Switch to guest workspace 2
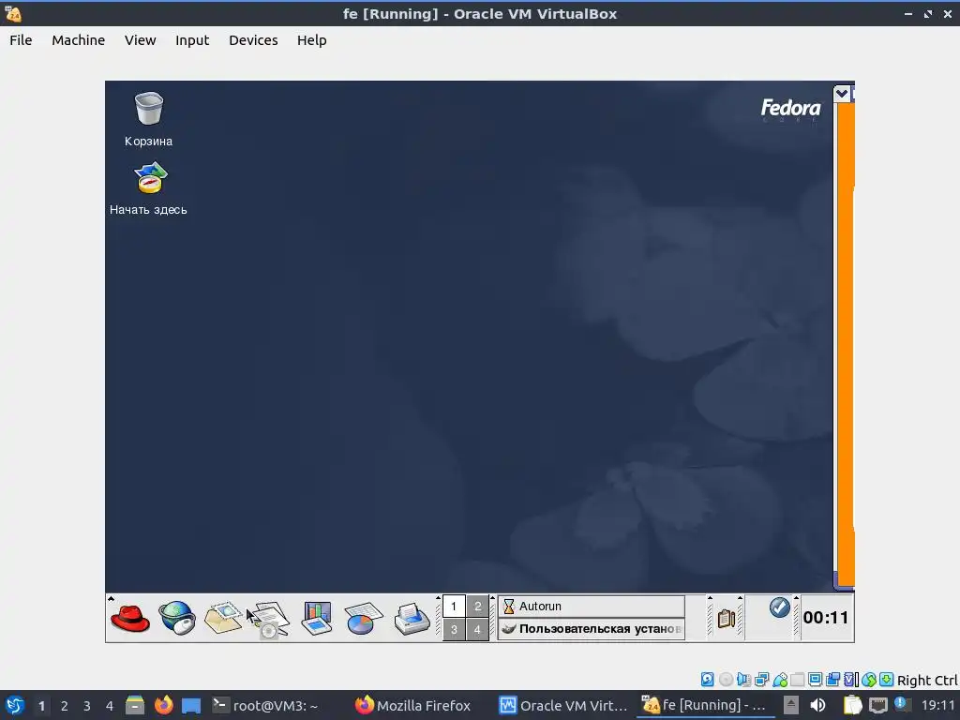Image resolution: width=960 pixels, height=720 pixels. pos(477,607)
